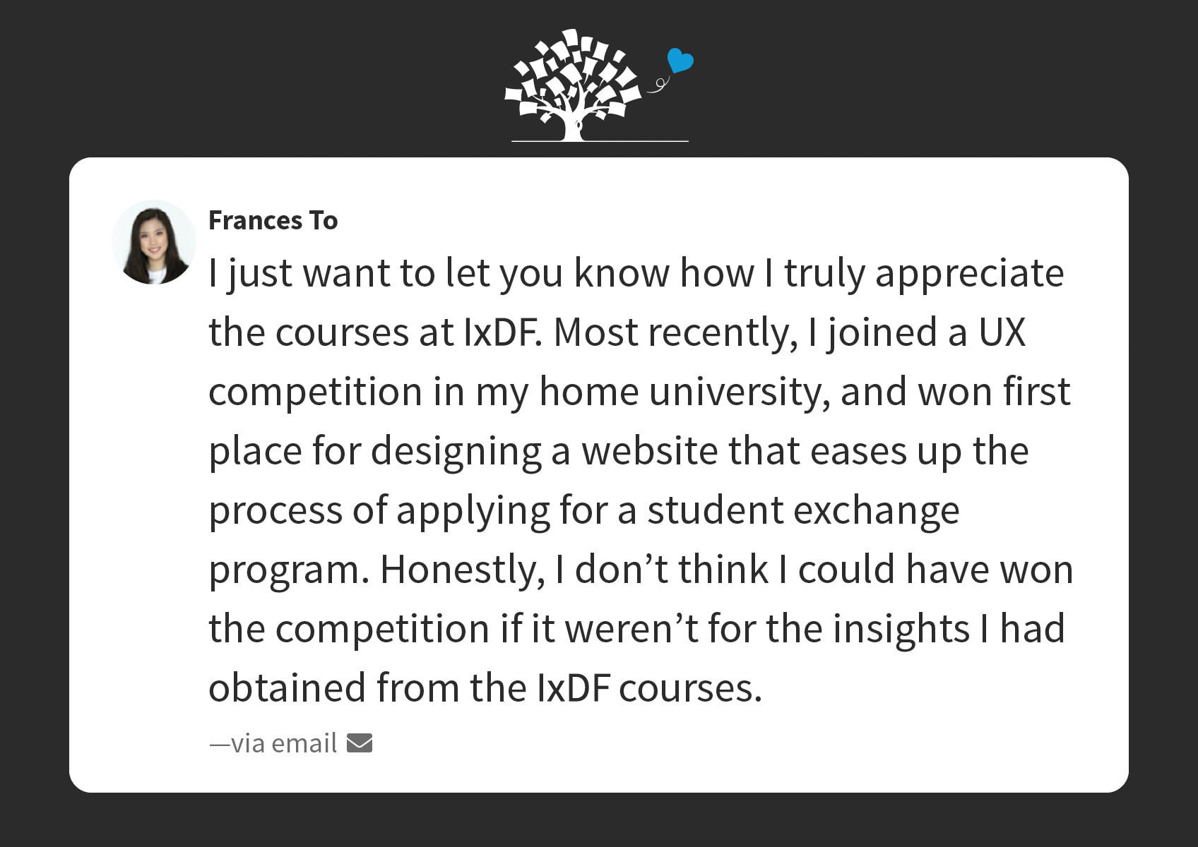
Task: Click the phrase "Most recently"
Action: coord(676,333)
